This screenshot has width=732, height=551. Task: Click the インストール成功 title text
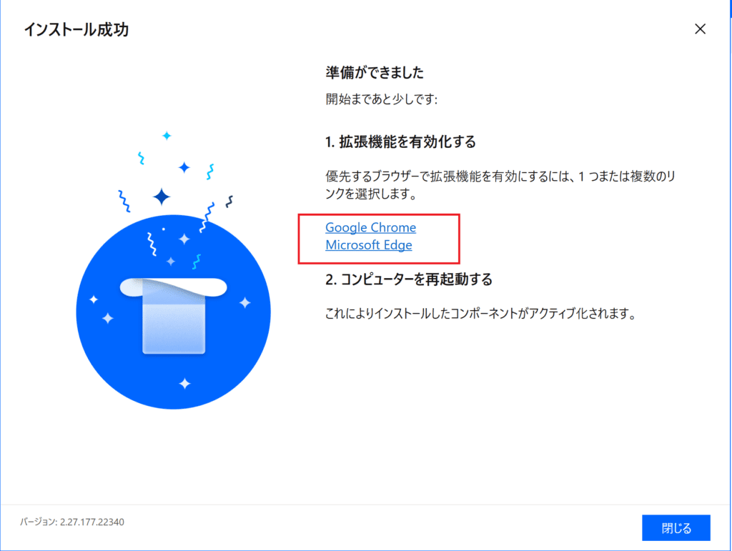76,29
